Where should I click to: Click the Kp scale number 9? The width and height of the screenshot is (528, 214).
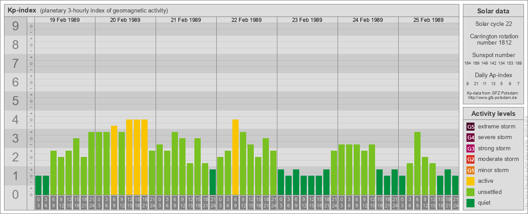click(15, 26)
